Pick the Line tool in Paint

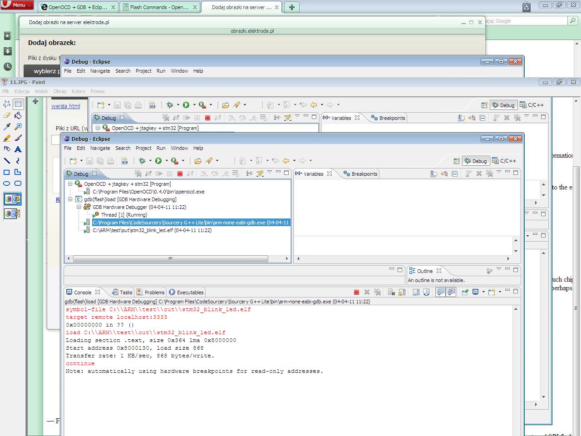pos(7,161)
